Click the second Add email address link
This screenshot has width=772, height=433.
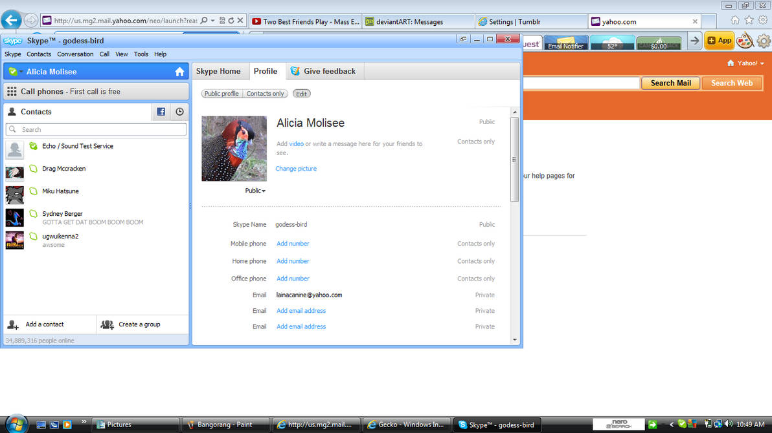(301, 326)
